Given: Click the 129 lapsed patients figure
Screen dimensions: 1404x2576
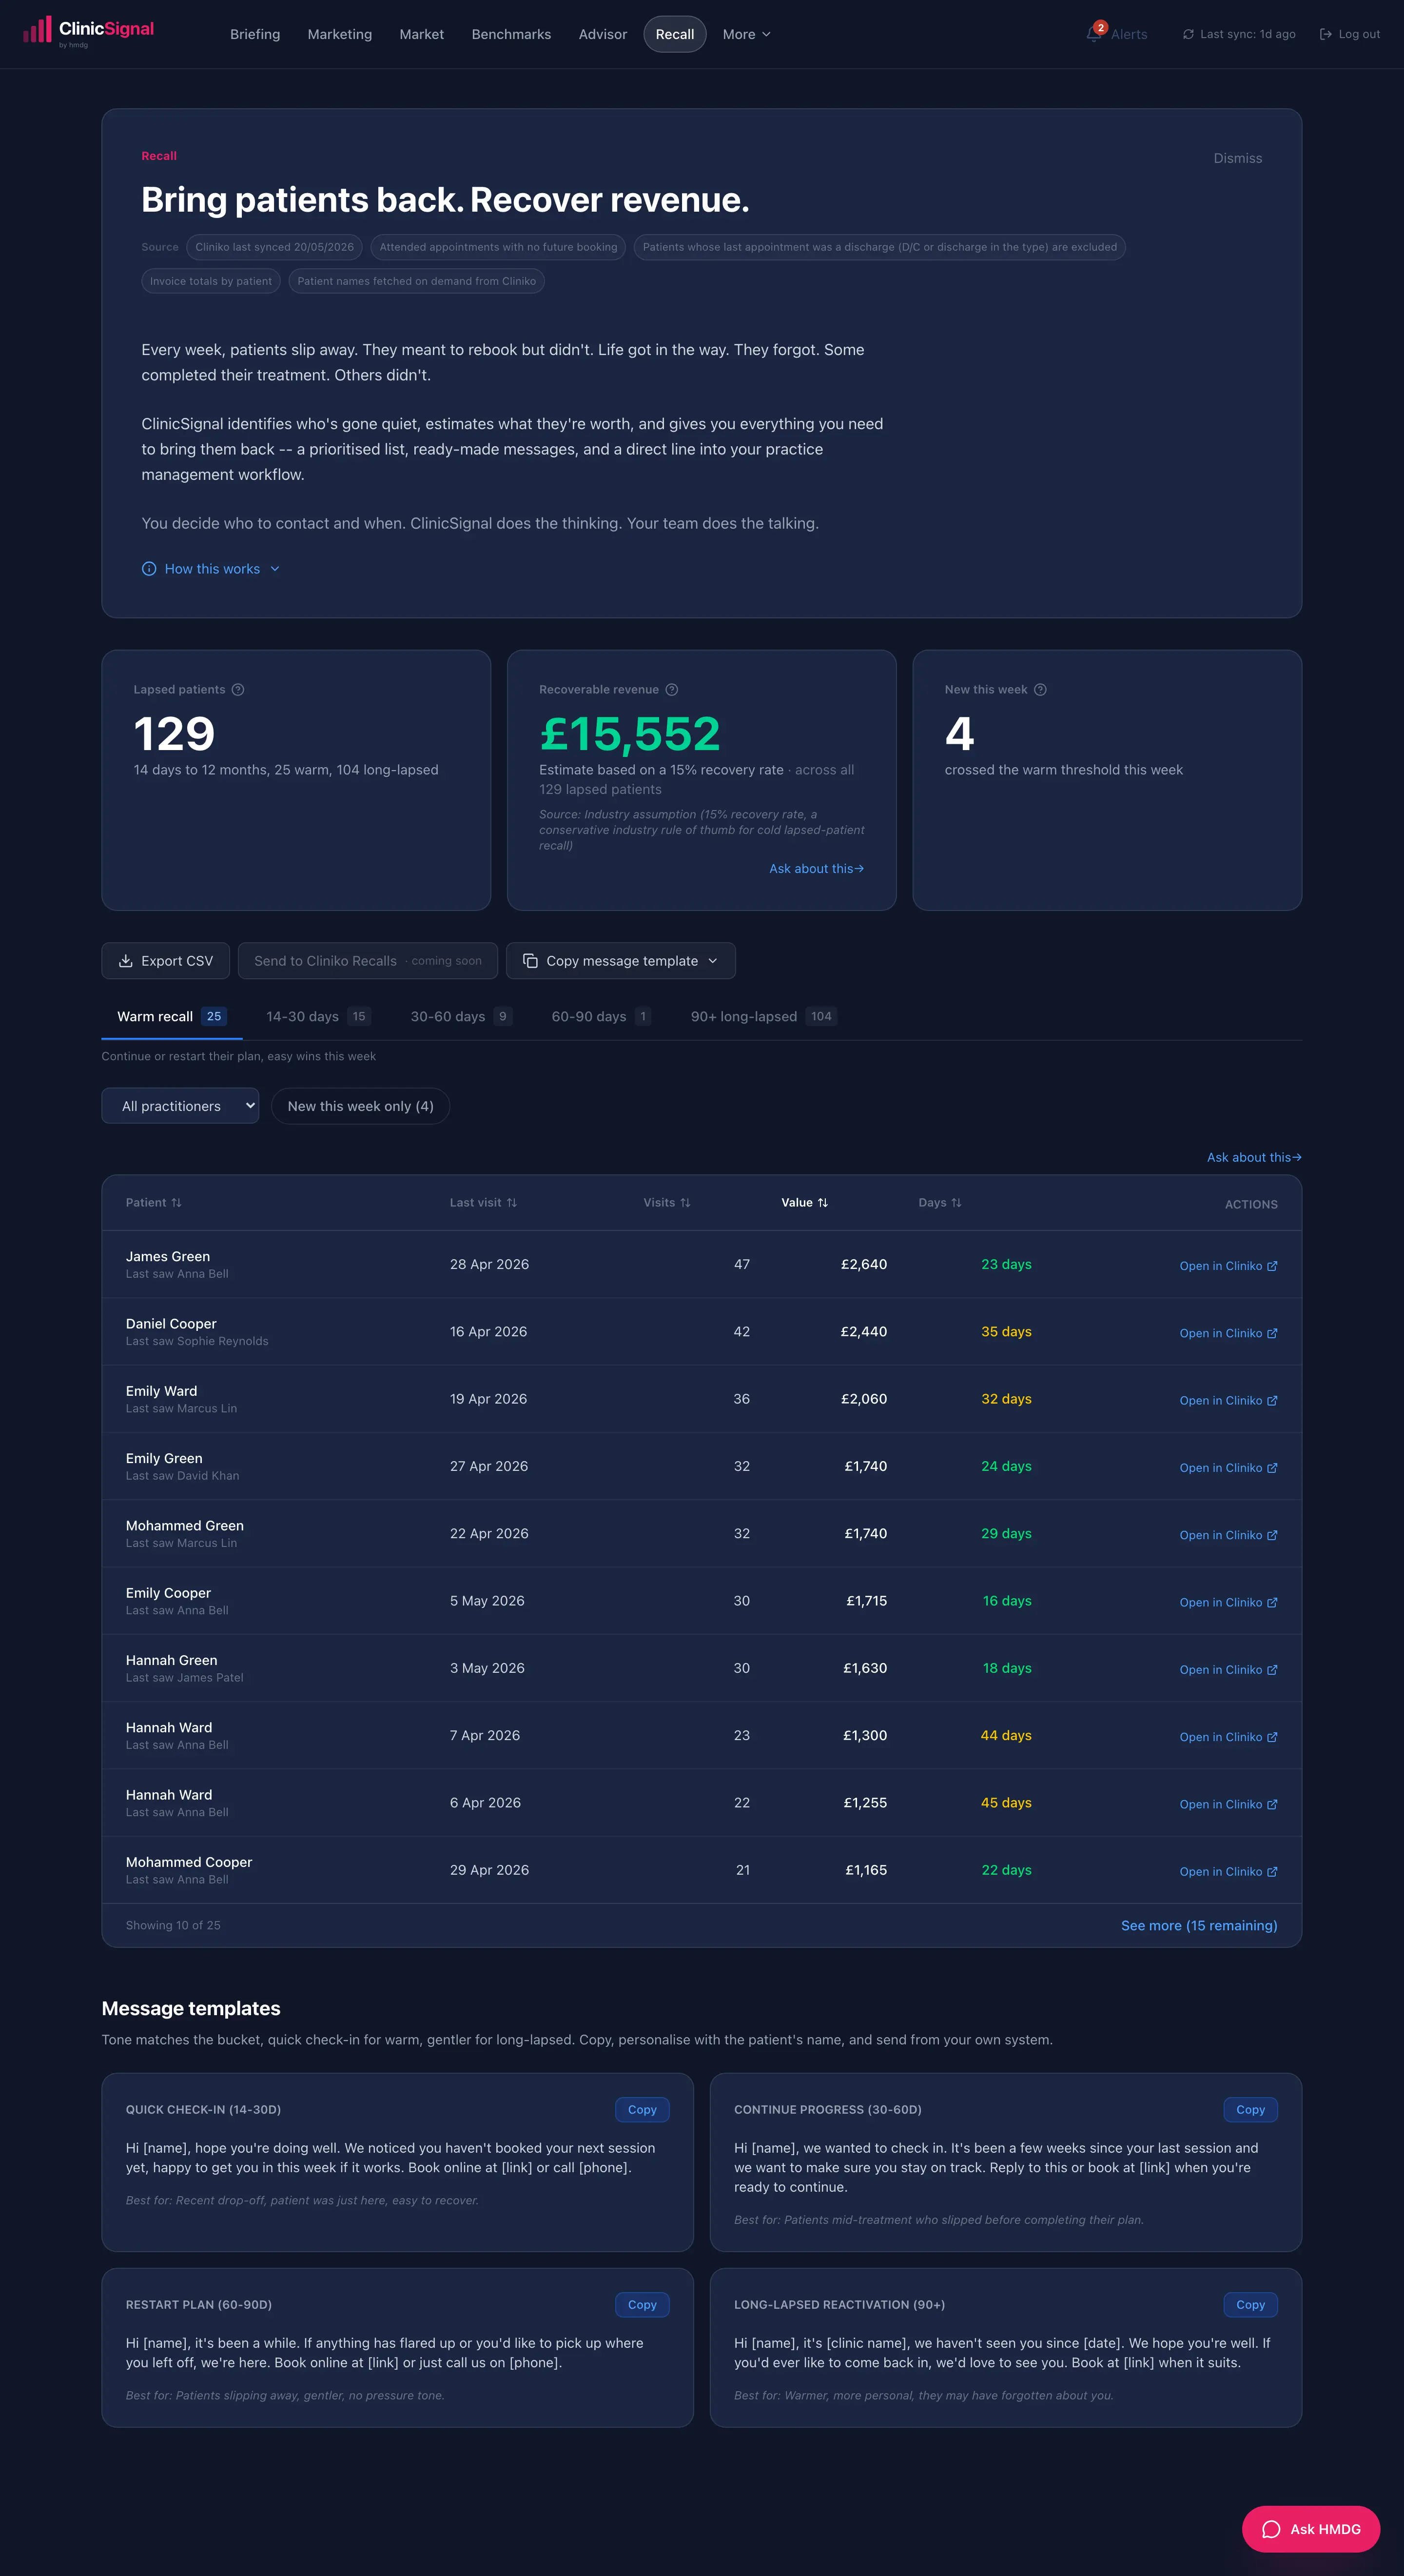Looking at the screenshot, I should pyautogui.click(x=174, y=733).
